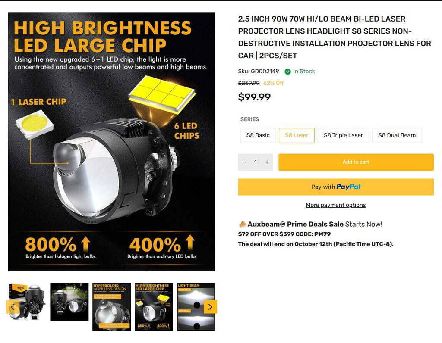Click the green In Stock checkmark icon
Viewport: 442px width, 343px height.
pyautogui.click(x=287, y=72)
